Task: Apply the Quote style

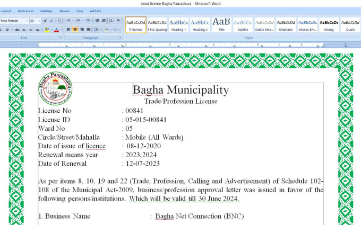Action: (350, 25)
